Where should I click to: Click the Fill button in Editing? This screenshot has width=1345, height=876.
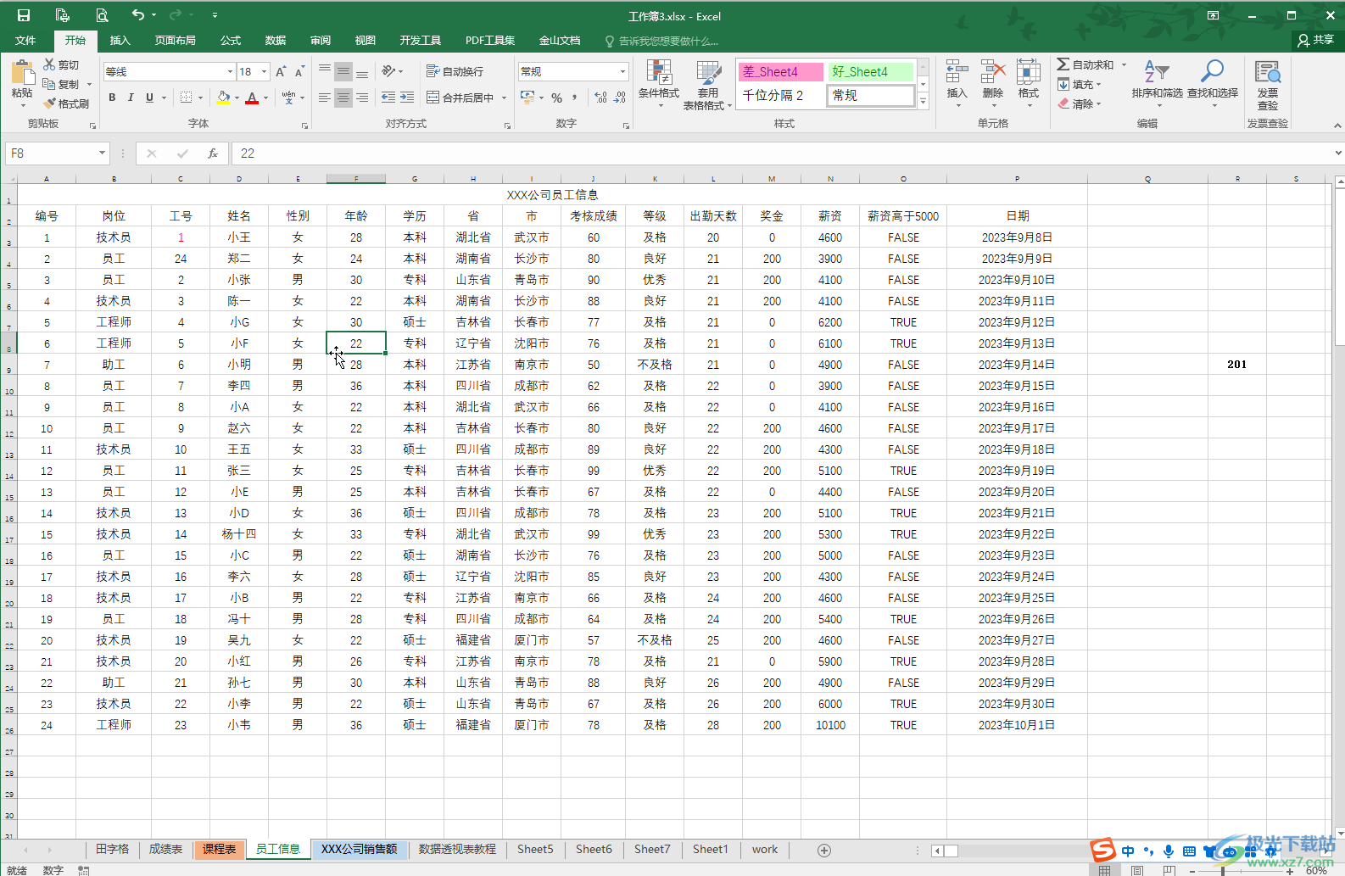click(x=1079, y=84)
